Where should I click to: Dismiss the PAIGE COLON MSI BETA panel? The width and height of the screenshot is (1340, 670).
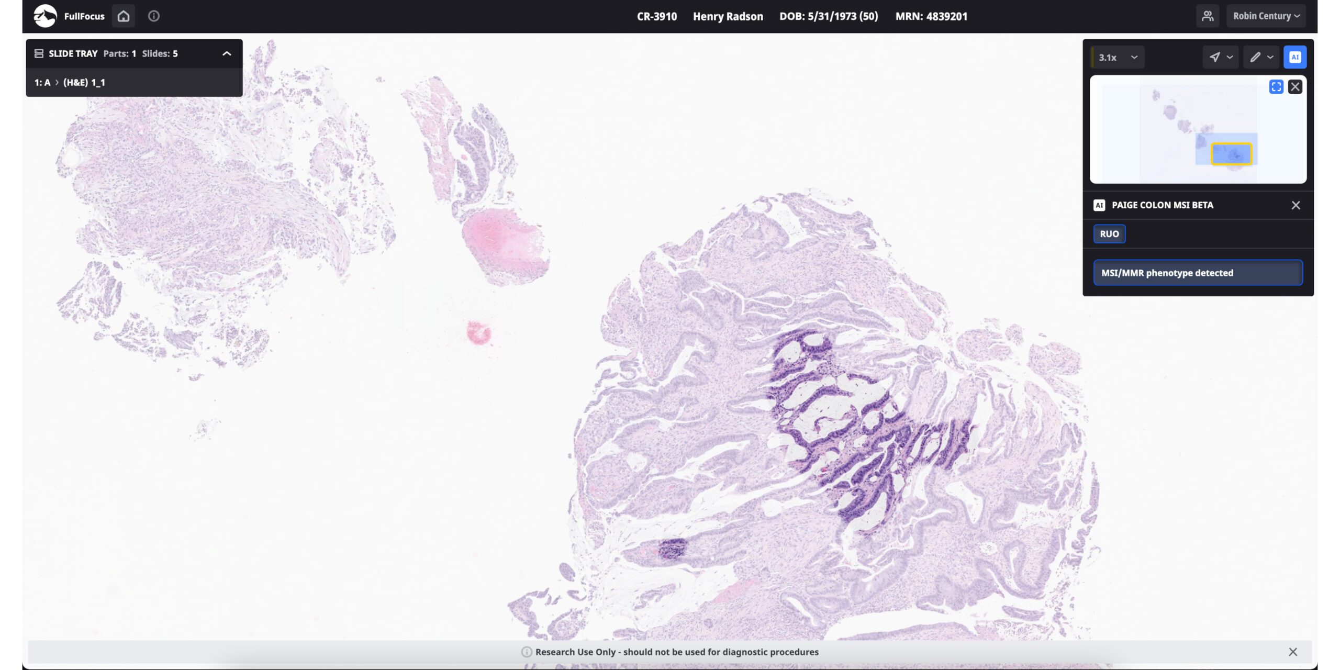pos(1296,205)
